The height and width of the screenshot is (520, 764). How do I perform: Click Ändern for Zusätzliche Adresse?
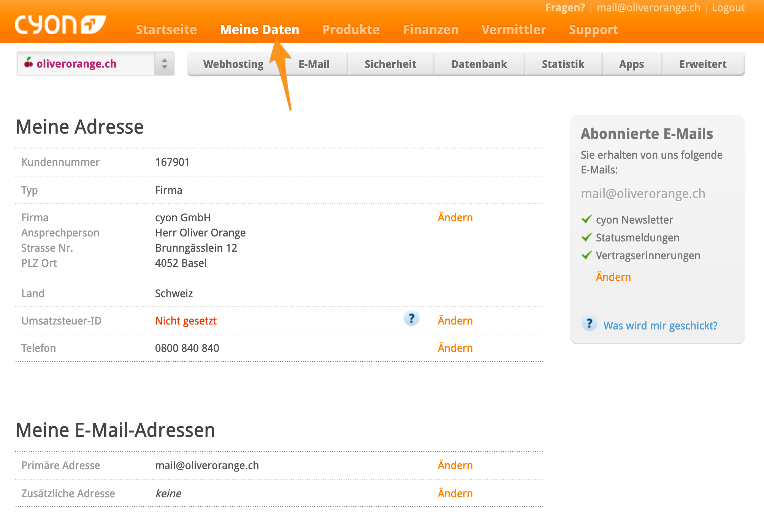click(455, 493)
